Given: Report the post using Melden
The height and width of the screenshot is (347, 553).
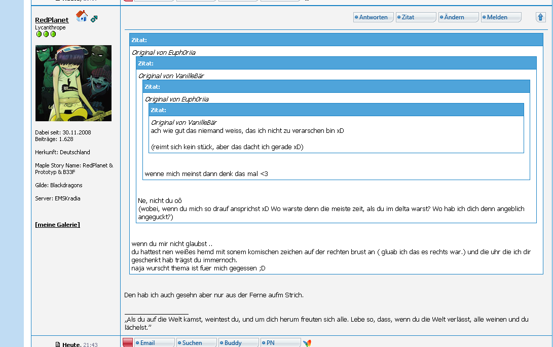Looking at the screenshot, I should pos(501,17).
